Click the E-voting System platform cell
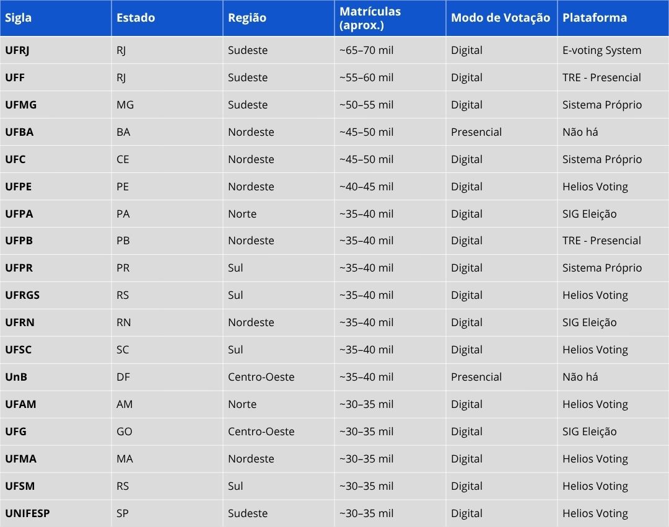 click(x=601, y=50)
